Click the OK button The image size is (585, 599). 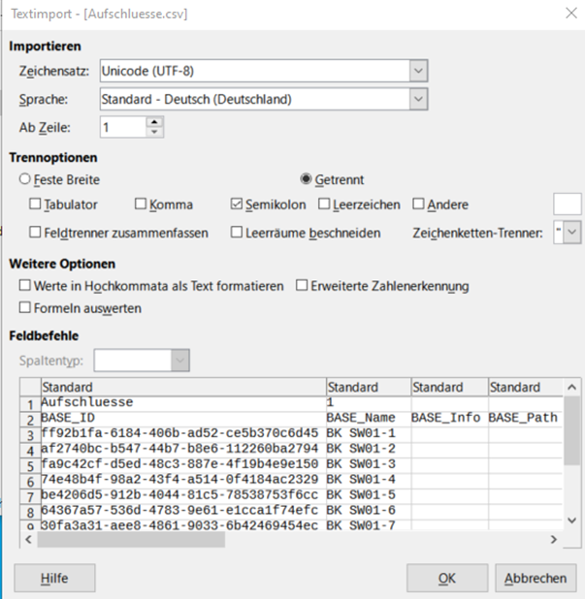click(x=447, y=578)
